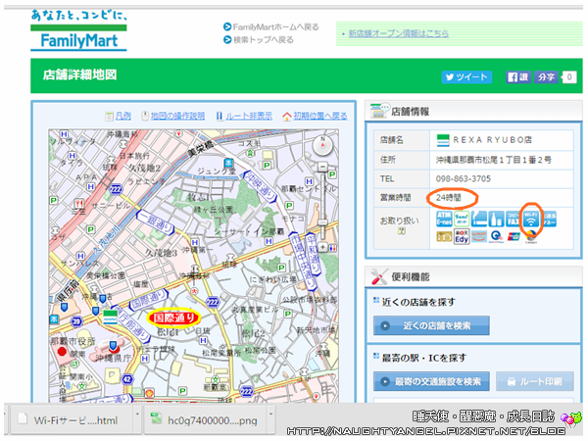Click the T-Point icon
588x441 pixels.
click(530, 237)
